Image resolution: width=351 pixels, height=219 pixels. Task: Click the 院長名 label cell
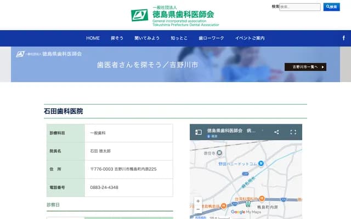[66, 151]
